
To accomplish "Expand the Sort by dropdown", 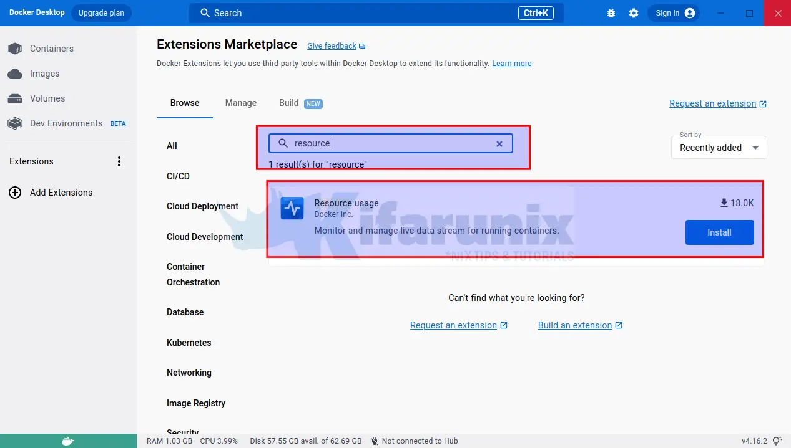I will click(719, 148).
